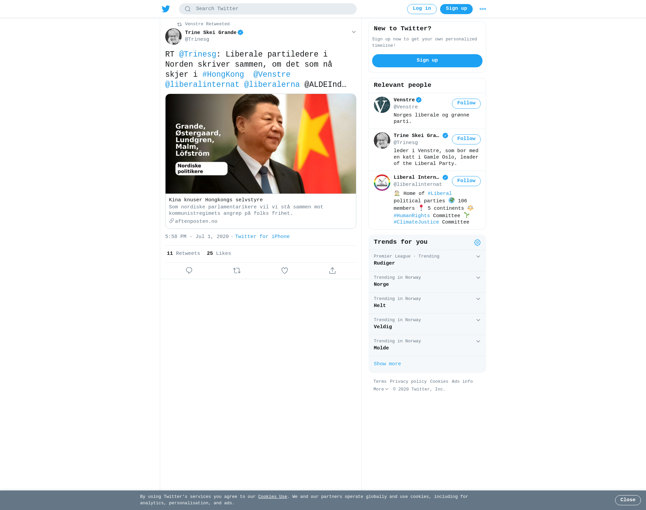Toggle Follow for Trine Skei Grande

point(466,139)
